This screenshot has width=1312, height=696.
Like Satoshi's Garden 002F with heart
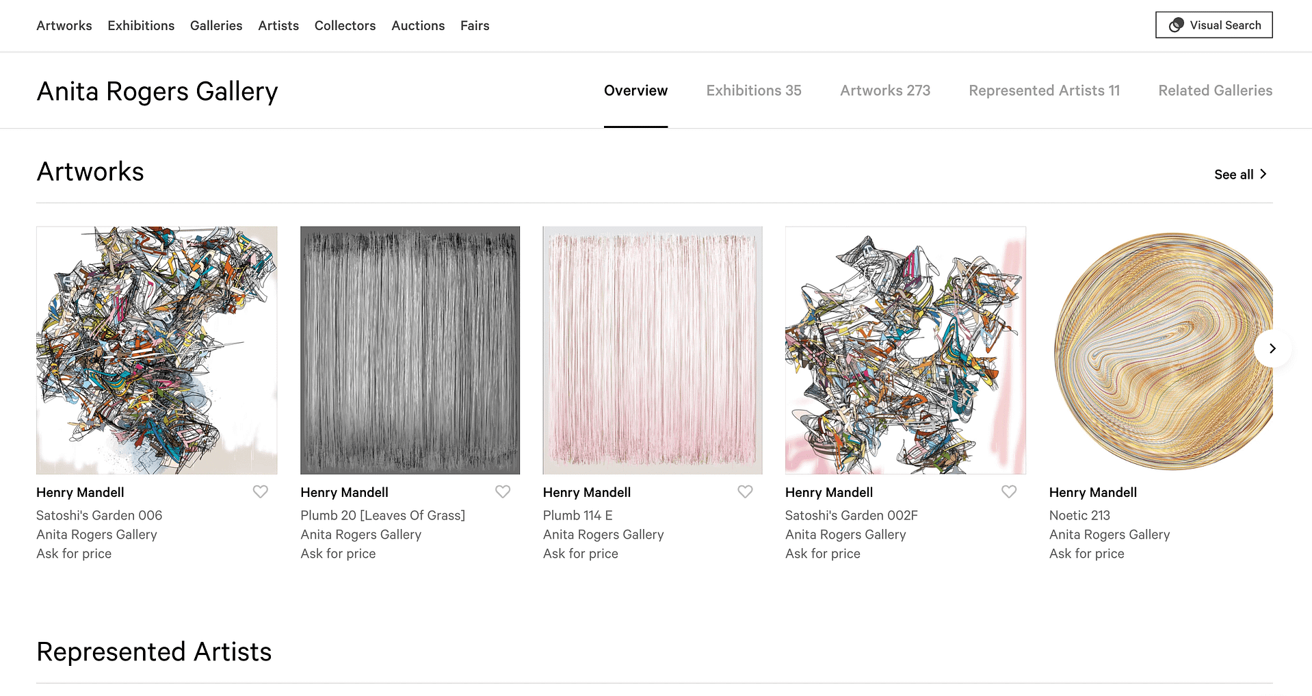click(x=1008, y=491)
